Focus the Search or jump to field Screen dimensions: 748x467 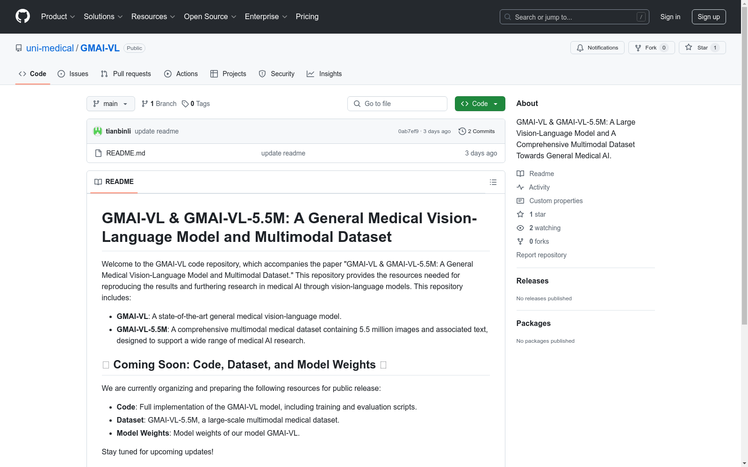pyautogui.click(x=574, y=17)
